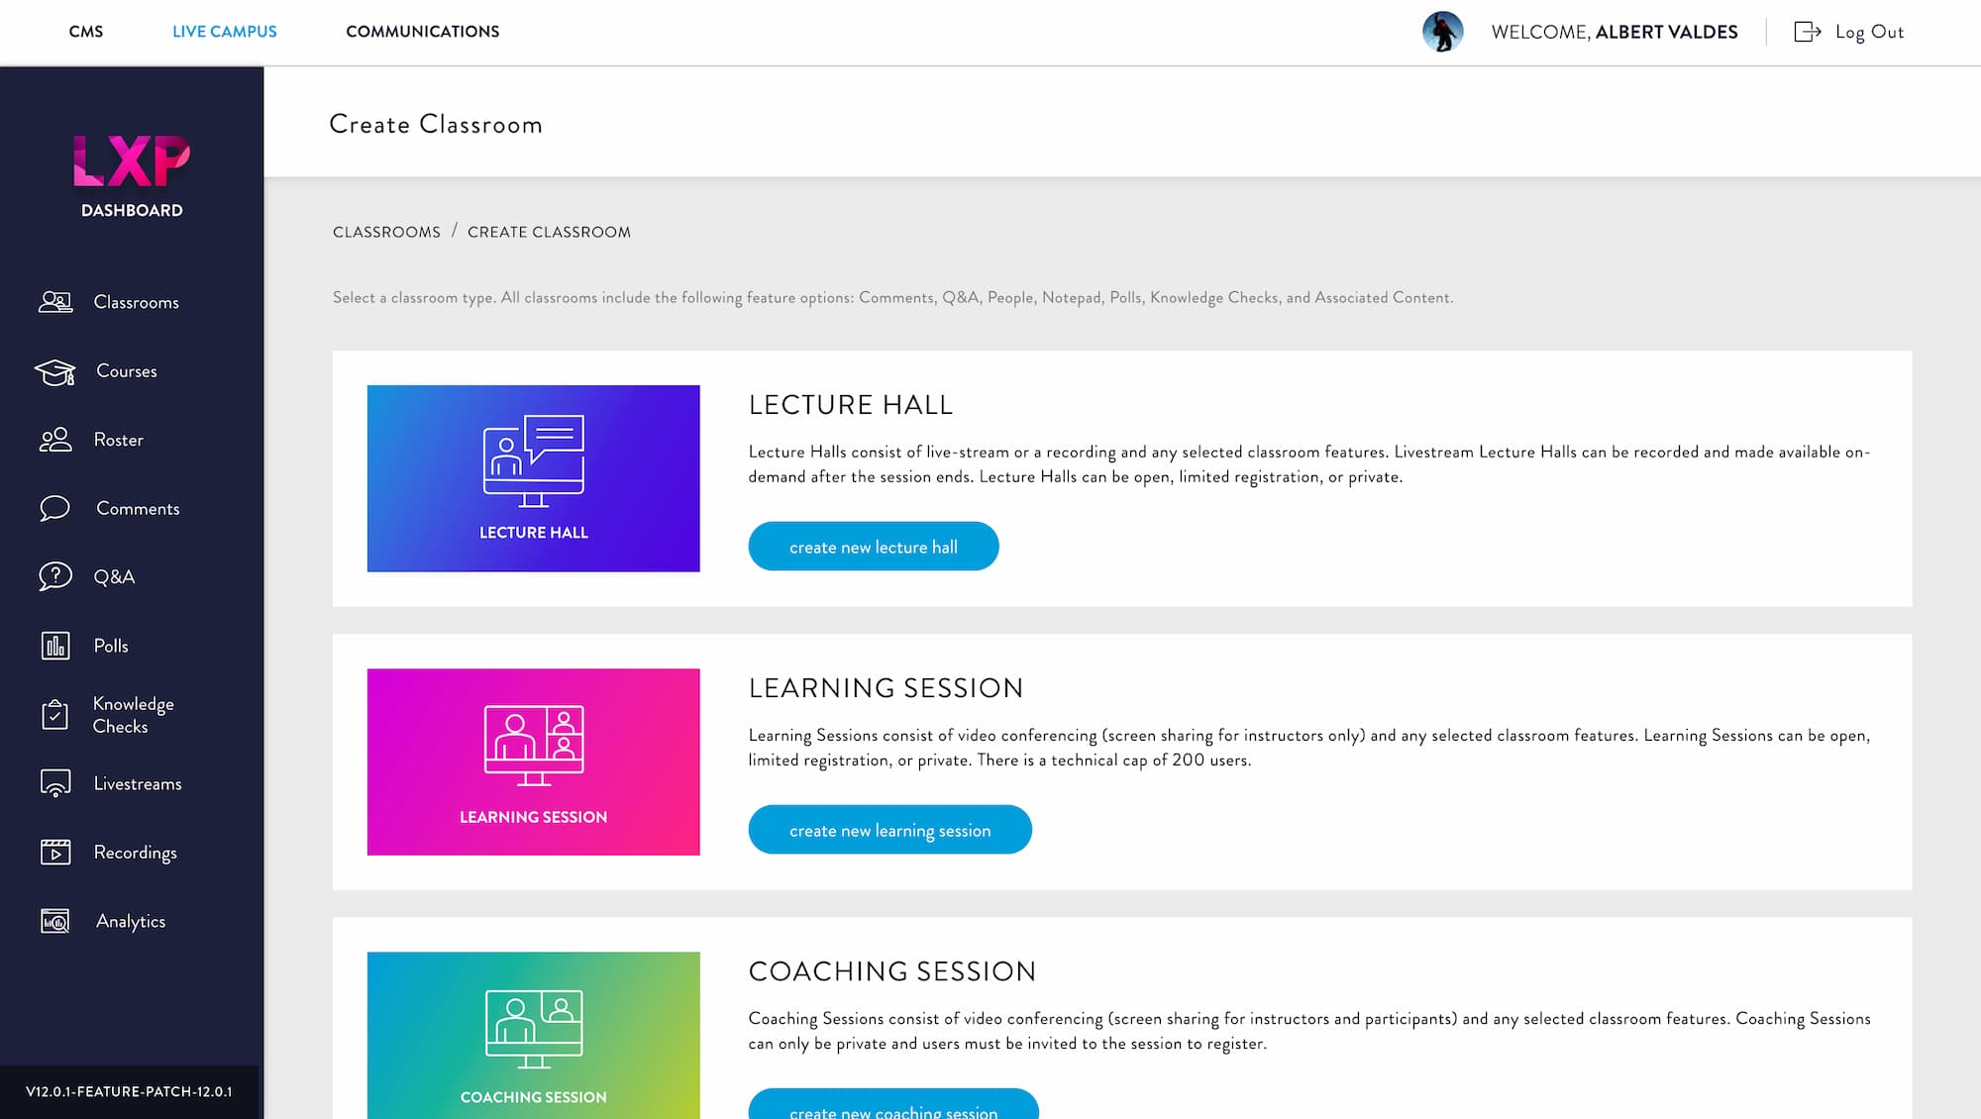This screenshot has width=1981, height=1119.
Task: Open Q&A question bubble icon
Action: (x=55, y=576)
